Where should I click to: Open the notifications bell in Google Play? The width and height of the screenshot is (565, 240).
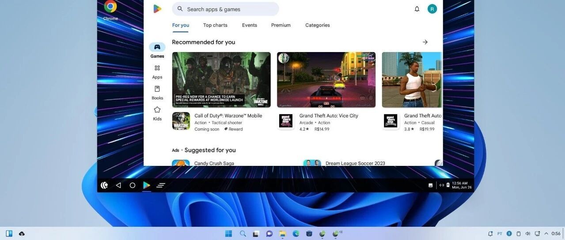pos(417,9)
